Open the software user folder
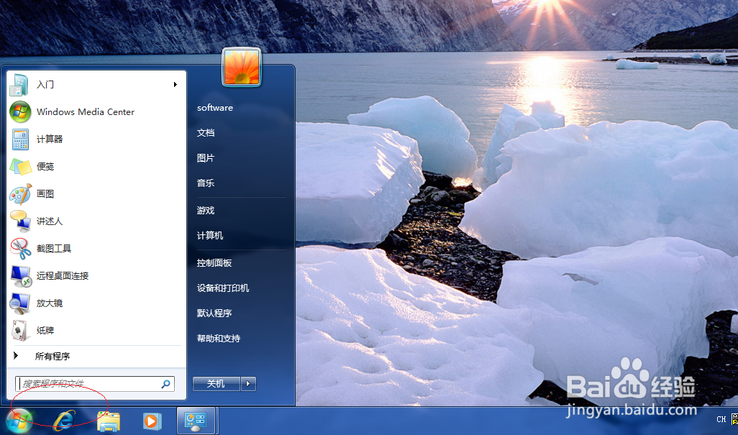Image resolution: width=738 pixels, height=435 pixels. click(x=215, y=108)
